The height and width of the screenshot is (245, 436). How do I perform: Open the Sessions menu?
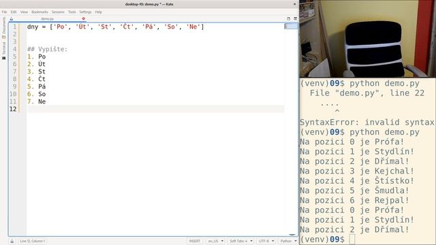pos(58,12)
